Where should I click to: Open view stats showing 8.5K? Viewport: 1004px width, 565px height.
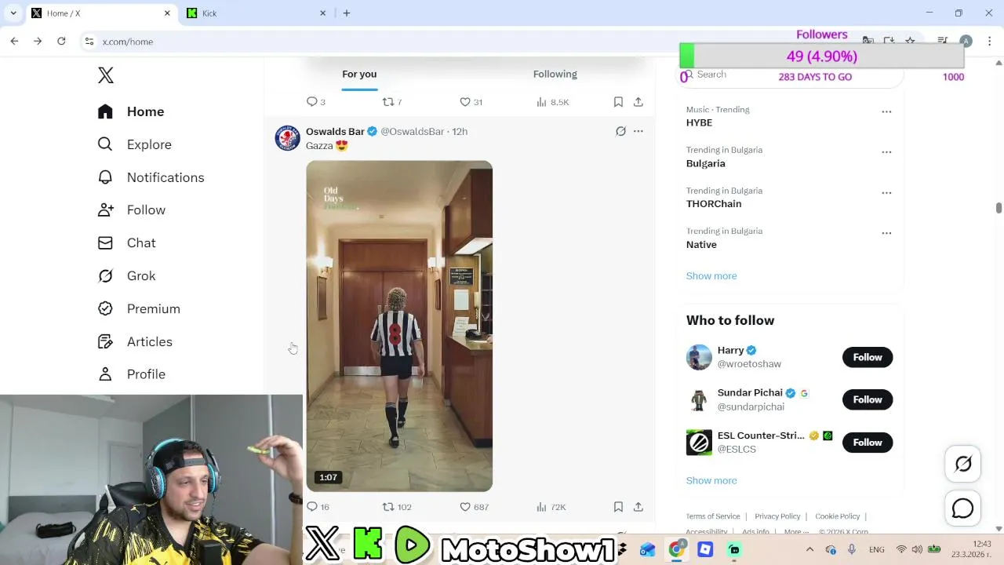(552, 102)
